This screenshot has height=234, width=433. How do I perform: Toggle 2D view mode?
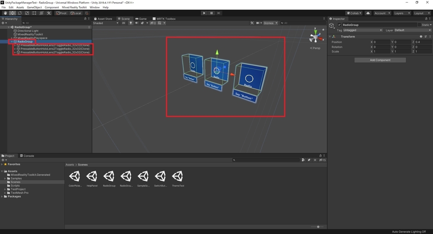(123, 23)
